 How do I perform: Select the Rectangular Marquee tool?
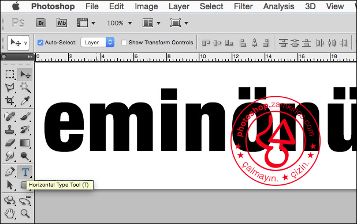(10, 74)
